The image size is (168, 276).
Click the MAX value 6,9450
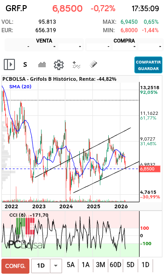point(129,22)
